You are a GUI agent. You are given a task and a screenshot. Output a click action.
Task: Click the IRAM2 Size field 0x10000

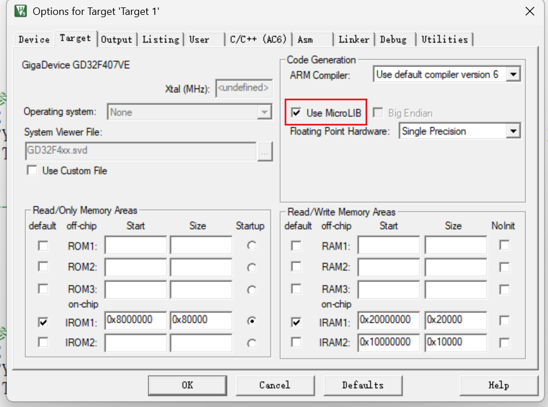(456, 343)
